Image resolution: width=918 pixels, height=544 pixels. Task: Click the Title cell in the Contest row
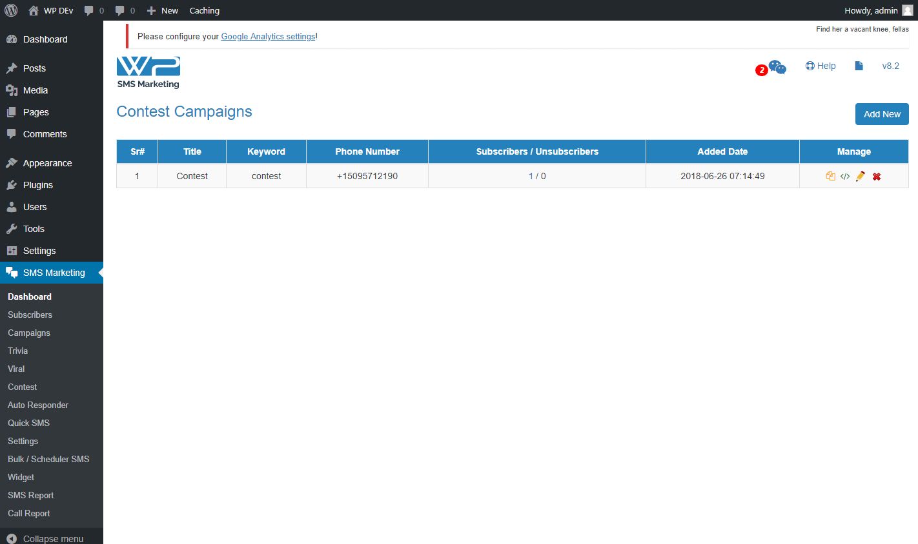pos(192,176)
